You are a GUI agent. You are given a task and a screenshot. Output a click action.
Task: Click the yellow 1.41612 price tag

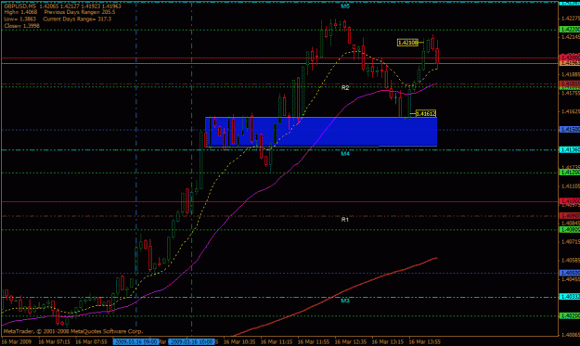pyautogui.click(x=426, y=113)
